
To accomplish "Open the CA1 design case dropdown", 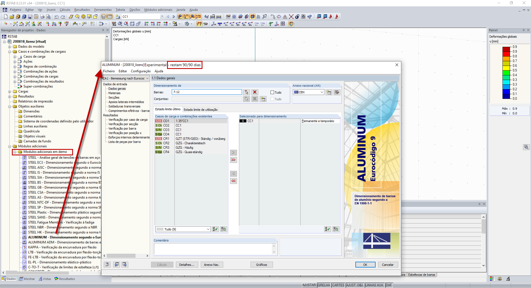I will pyautogui.click(x=147, y=78).
